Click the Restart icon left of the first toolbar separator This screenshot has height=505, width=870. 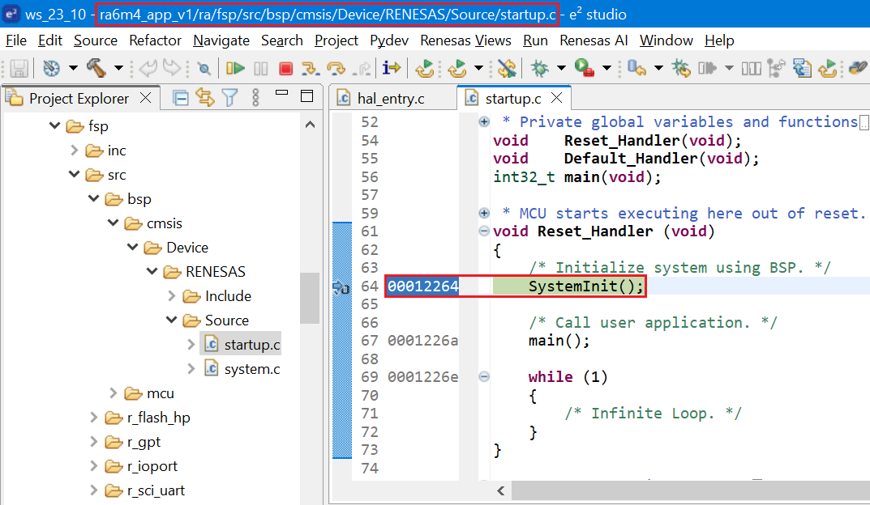tap(425, 69)
